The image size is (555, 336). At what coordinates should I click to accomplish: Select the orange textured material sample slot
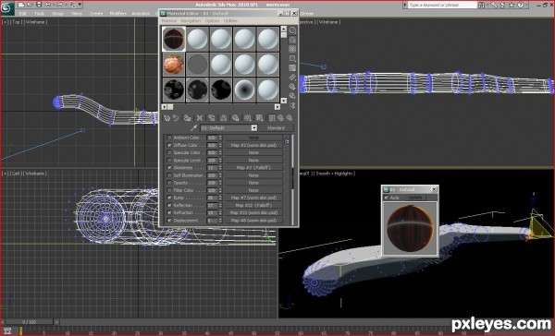tap(174, 65)
